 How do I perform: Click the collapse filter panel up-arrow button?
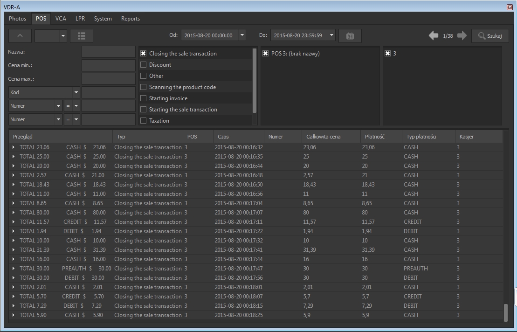pos(20,36)
